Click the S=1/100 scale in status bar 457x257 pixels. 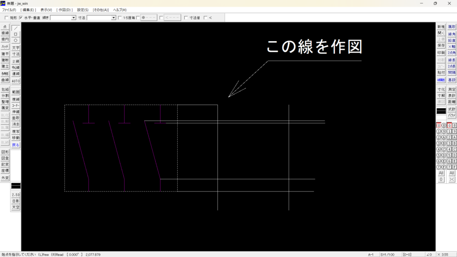coord(389,254)
